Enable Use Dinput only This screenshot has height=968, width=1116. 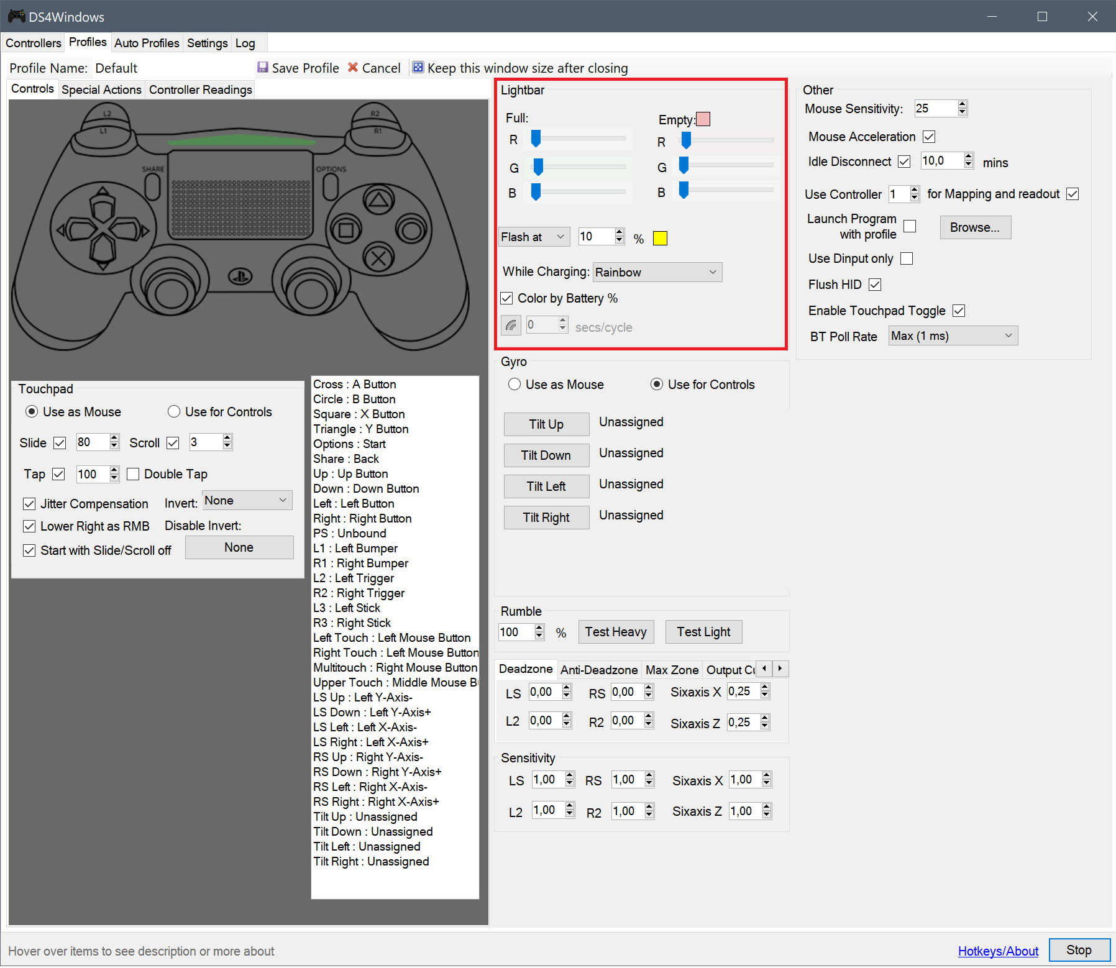[907, 258]
